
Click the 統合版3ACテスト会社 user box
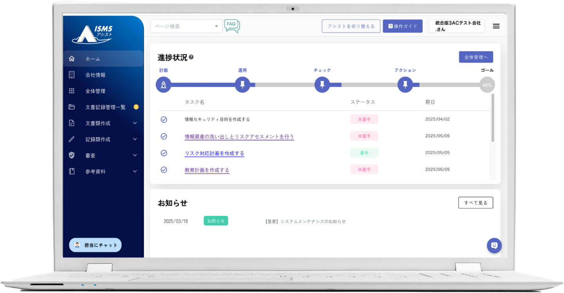[457, 26]
